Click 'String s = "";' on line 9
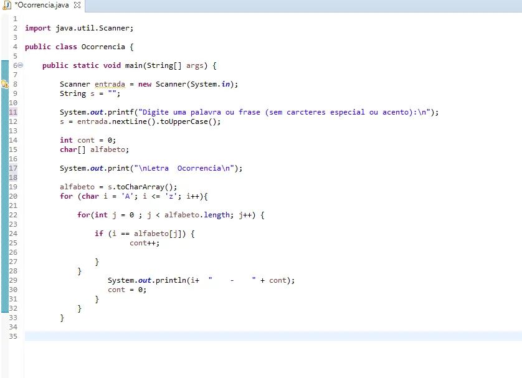Image resolution: width=522 pixels, height=378 pixels. click(90, 93)
